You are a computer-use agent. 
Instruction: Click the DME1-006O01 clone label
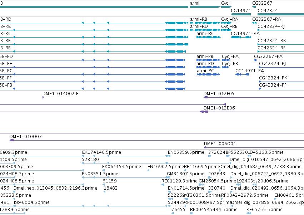(x=220, y=144)
